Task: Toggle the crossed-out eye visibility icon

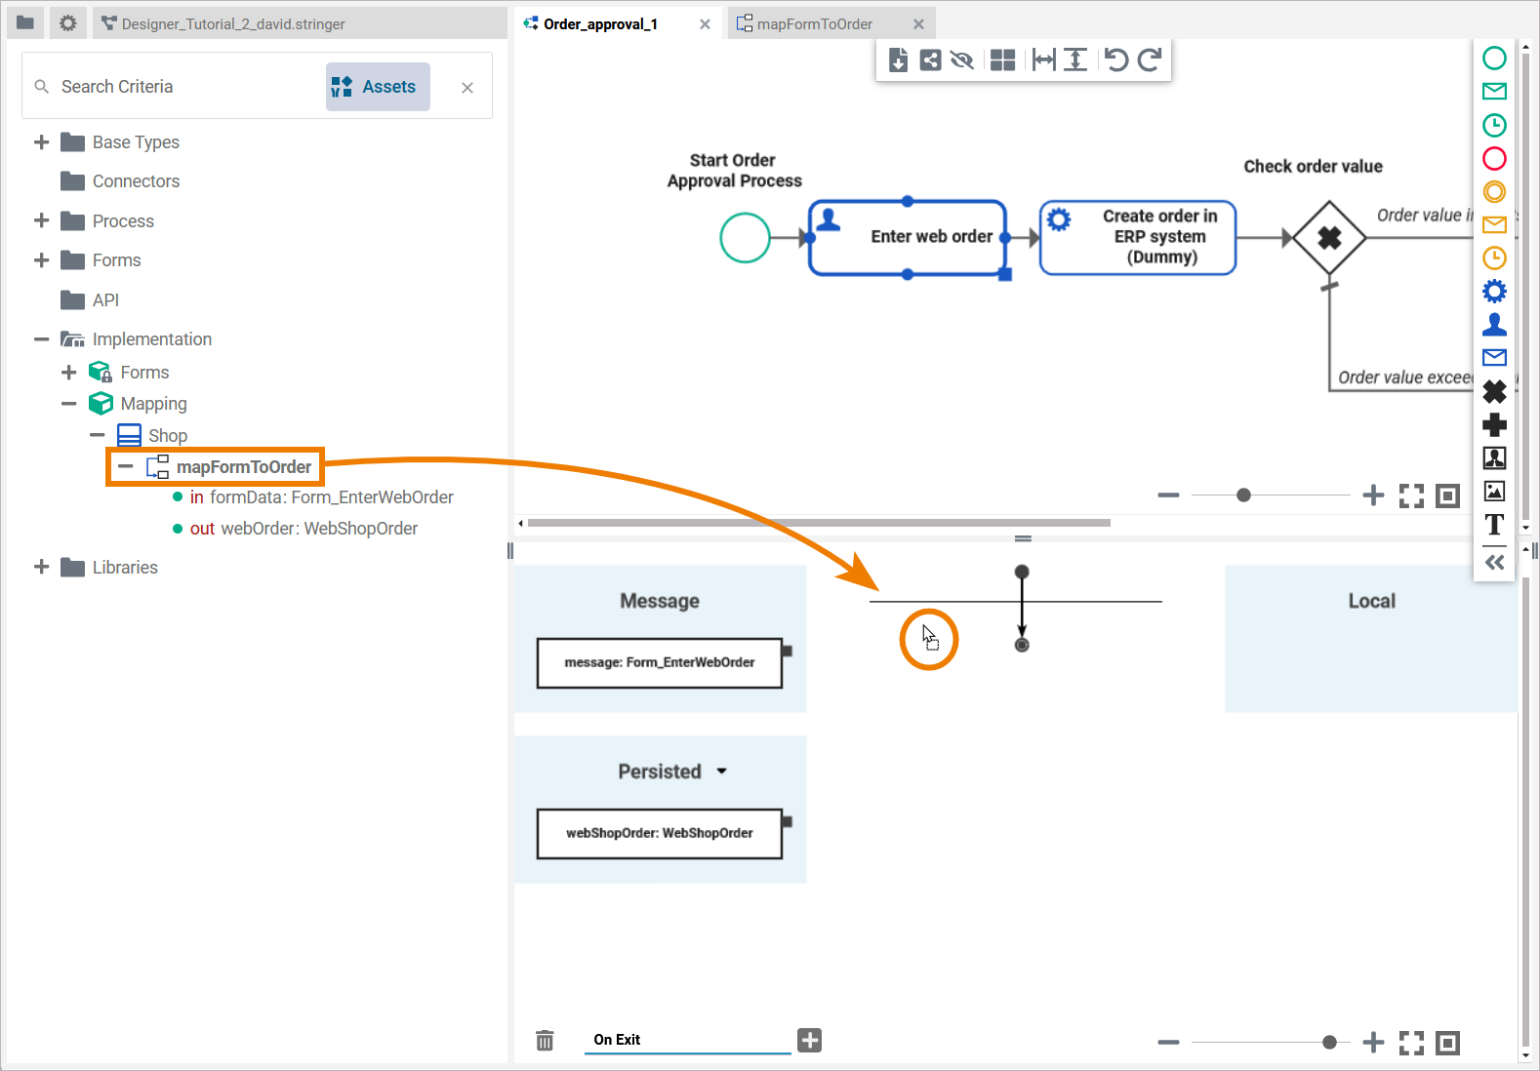Action: point(962,60)
